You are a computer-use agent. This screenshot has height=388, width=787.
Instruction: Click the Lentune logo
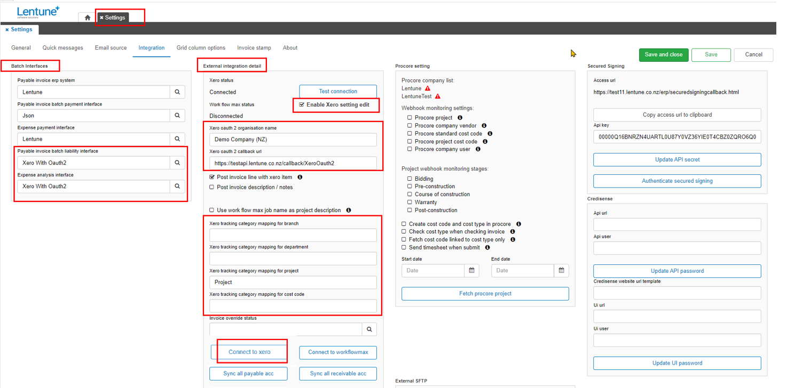[38, 12]
